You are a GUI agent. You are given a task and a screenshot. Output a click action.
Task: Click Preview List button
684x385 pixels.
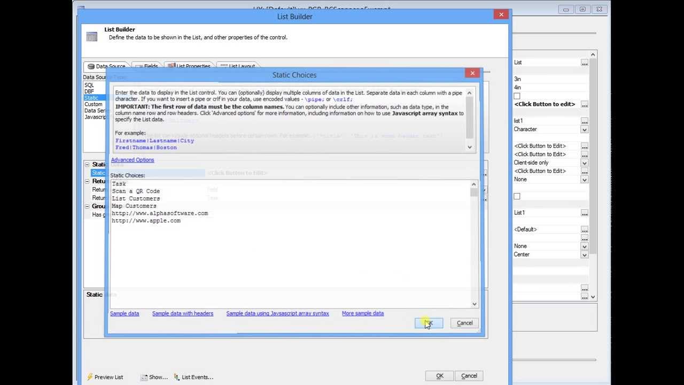[105, 377]
